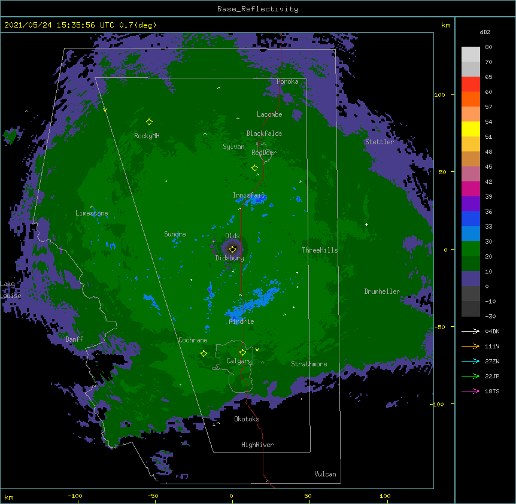Image resolution: width=516 pixels, height=504 pixels.
Task: Click the Stettler city label
Action: 380,142
